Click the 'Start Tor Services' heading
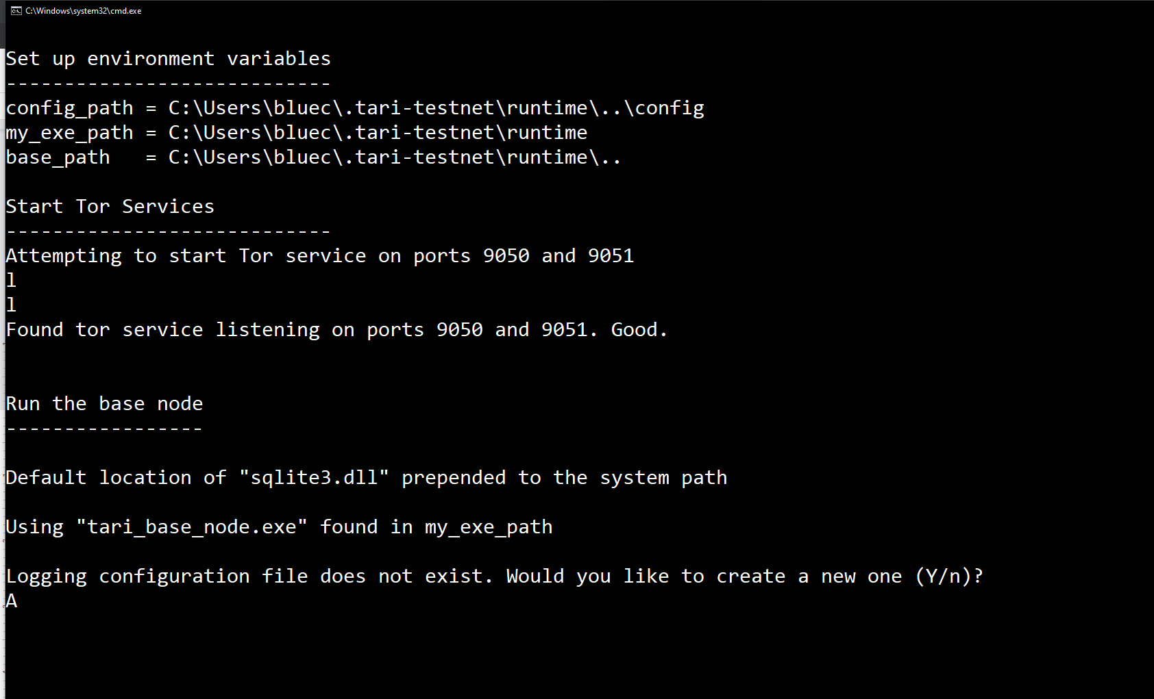The height and width of the screenshot is (699, 1154). click(110, 207)
